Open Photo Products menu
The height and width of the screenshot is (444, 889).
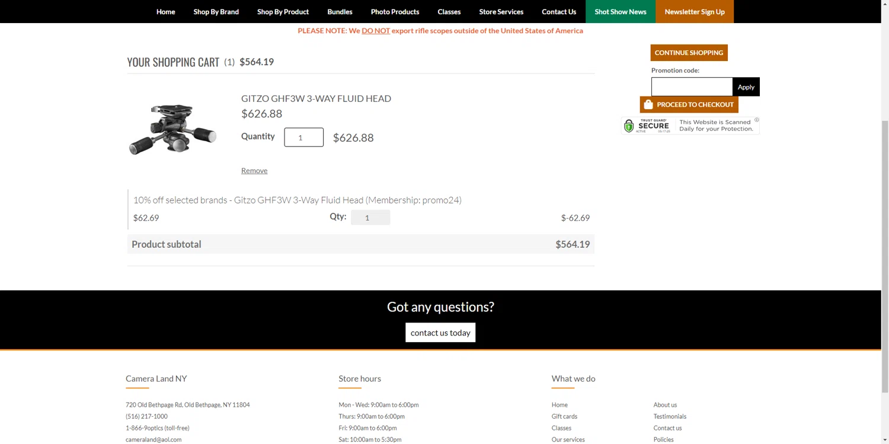395,11
